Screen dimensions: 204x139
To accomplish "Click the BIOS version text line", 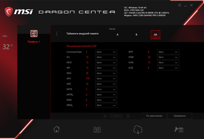I will [x=134, y=10].
